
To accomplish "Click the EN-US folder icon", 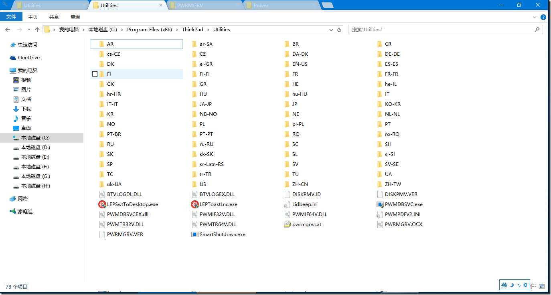I will tap(287, 64).
